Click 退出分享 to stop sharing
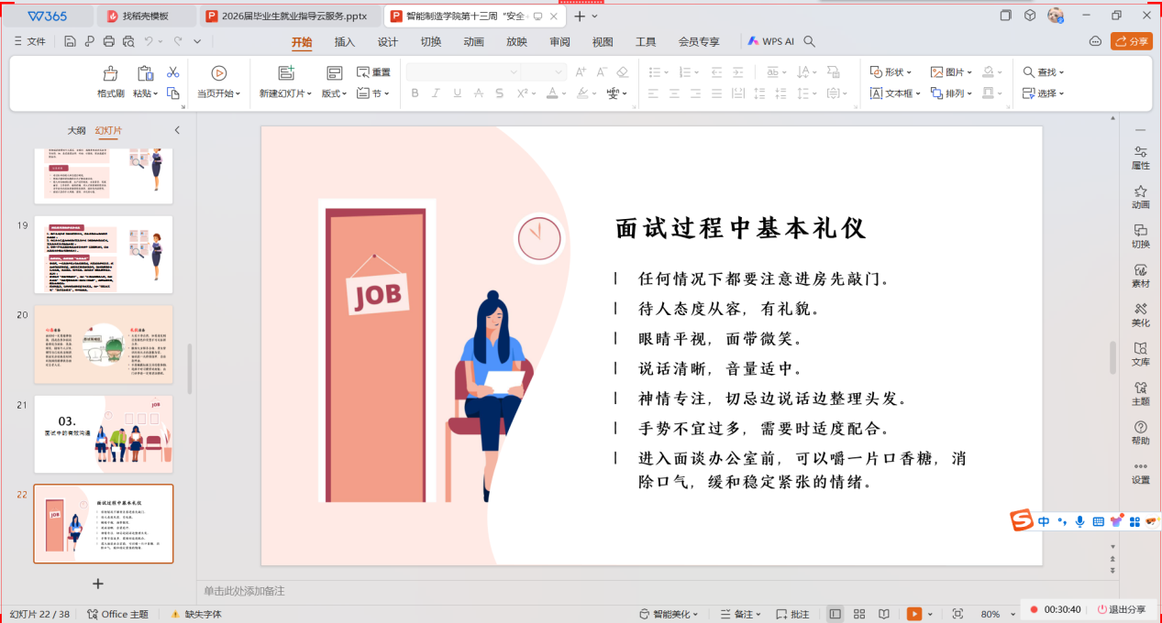 [x=1121, y=609]
